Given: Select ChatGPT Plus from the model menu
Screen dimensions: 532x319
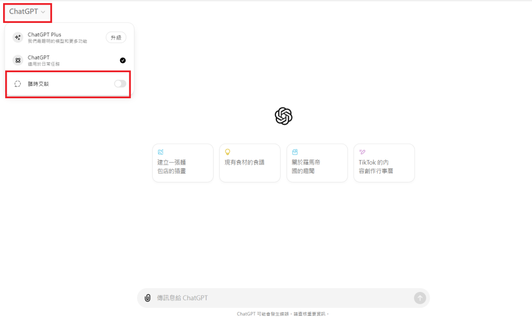Looking at the screenshot, I should (x=57, y=37).
